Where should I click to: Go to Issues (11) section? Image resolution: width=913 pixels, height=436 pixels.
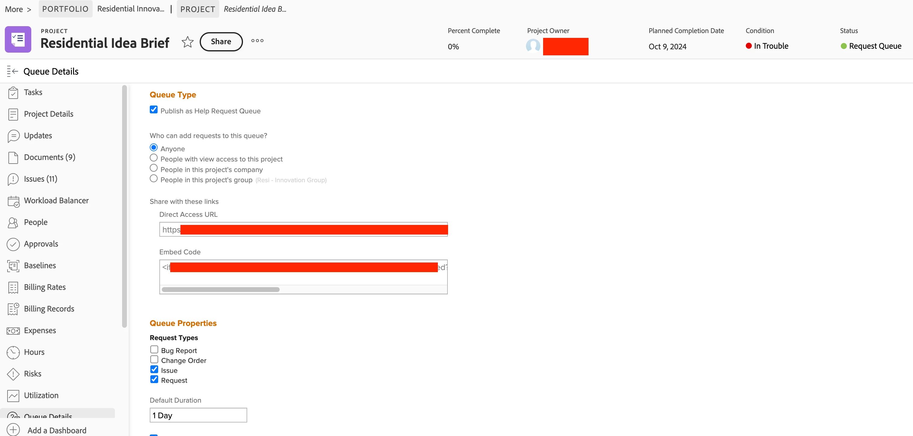[40, 179]
